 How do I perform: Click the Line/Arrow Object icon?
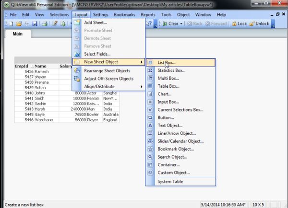(x=150, y=133)
